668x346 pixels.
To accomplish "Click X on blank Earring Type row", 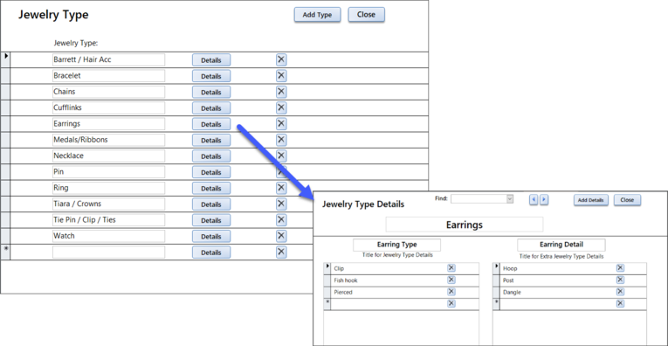I will 451,303.
